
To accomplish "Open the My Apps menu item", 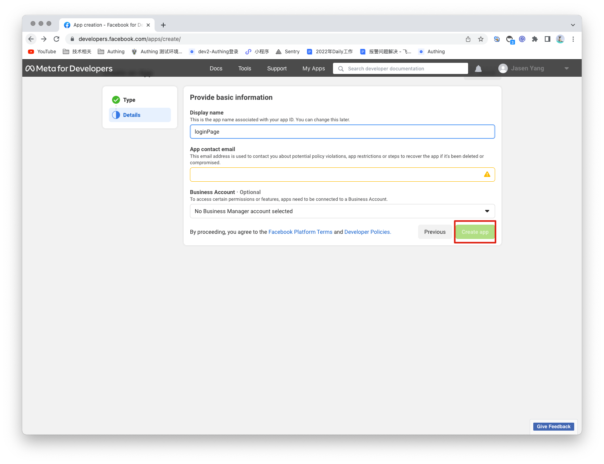I will coord(314,68).
